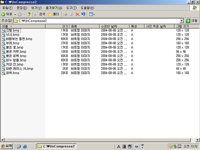Toggle the 폴더 folders pane
Image resolution: width=200 pixels, height=150 pixels.
[53, 14]
